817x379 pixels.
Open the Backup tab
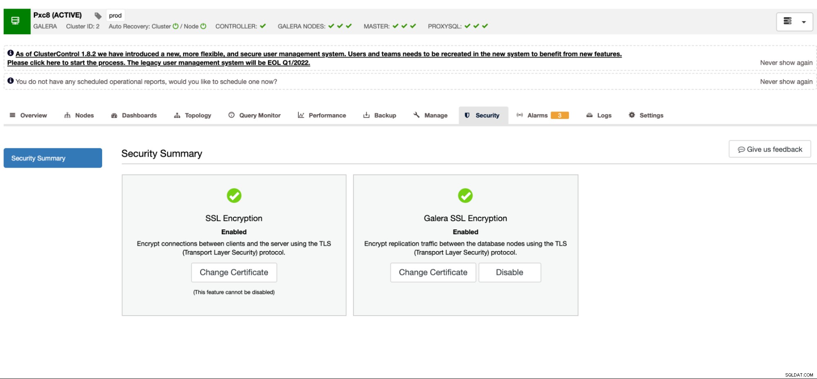pyautogui.click(x=380, y=115)
